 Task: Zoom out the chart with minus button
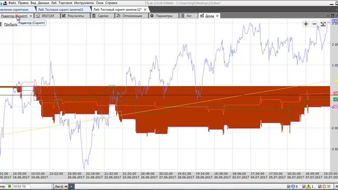click(x=315, y=24)
